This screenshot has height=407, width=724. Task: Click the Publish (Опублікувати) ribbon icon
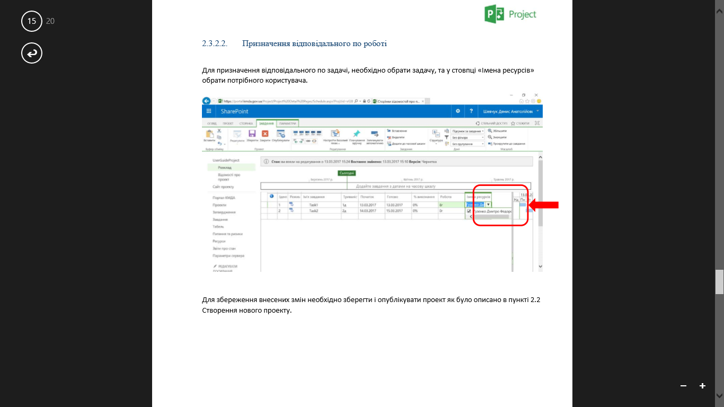click(x=281, y=134)
